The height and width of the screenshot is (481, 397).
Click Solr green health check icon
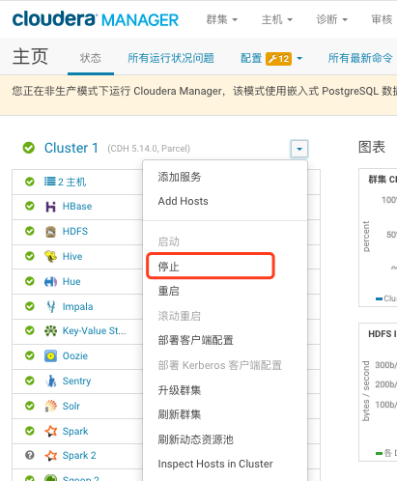30,406
